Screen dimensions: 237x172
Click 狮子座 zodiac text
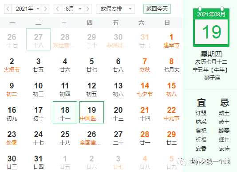[x=212, y=78]
